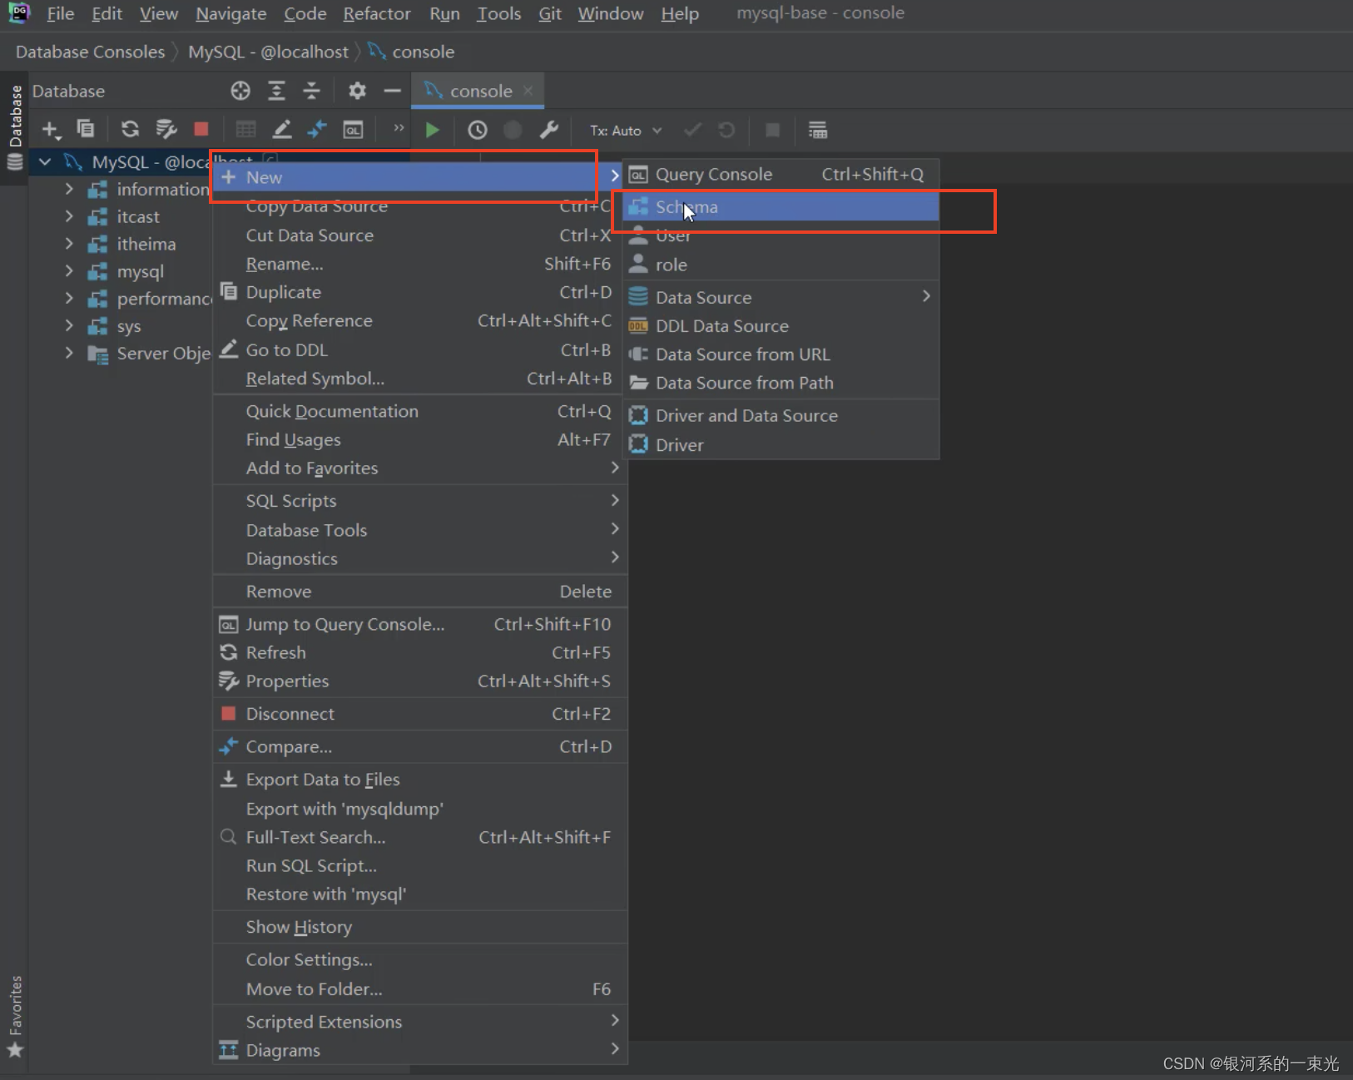The width and height of the screenshot is (1353, 1080).
Task: Select Query Console in New submenu
Action: click(x=781, y=175)
